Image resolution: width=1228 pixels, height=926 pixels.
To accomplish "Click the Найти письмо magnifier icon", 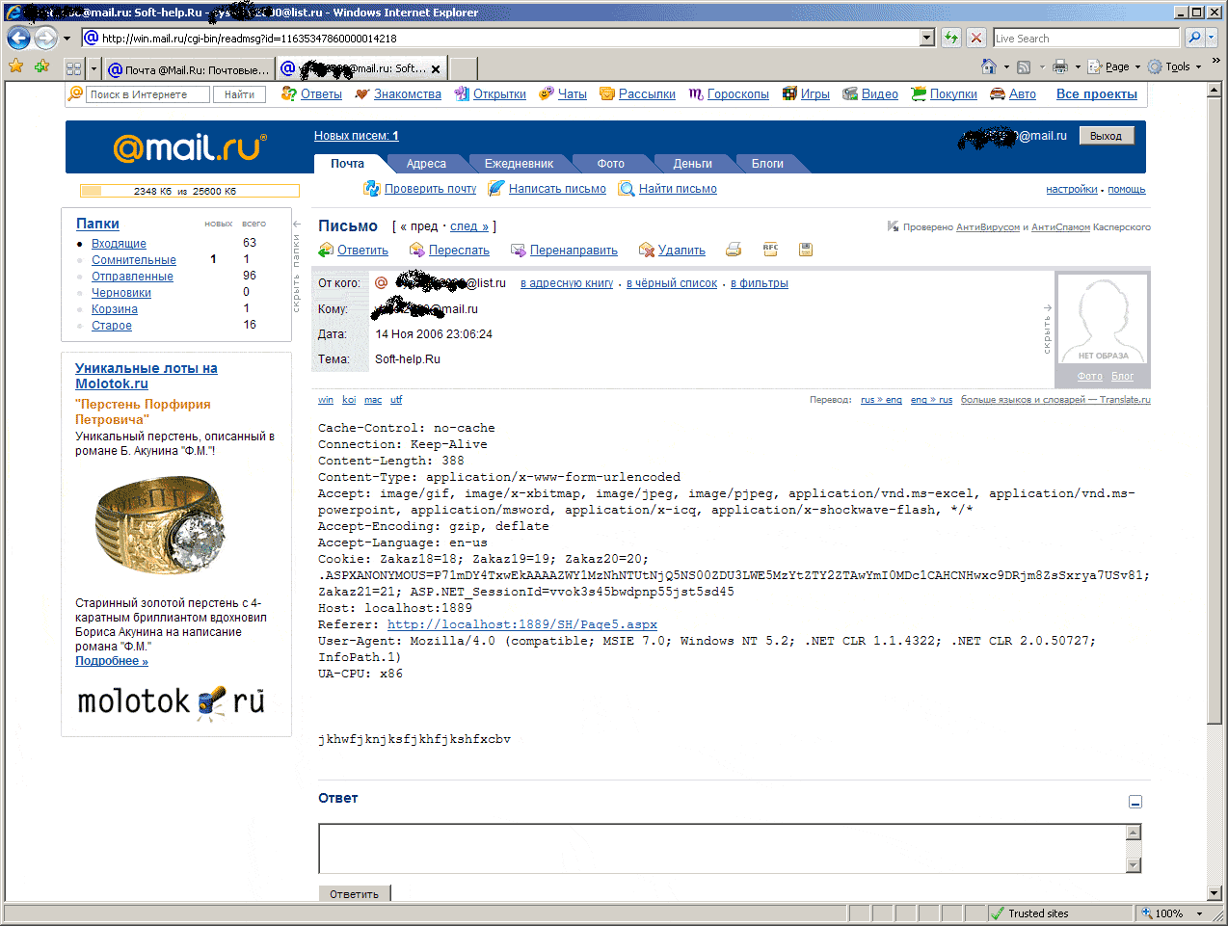I will pos(627,188).
